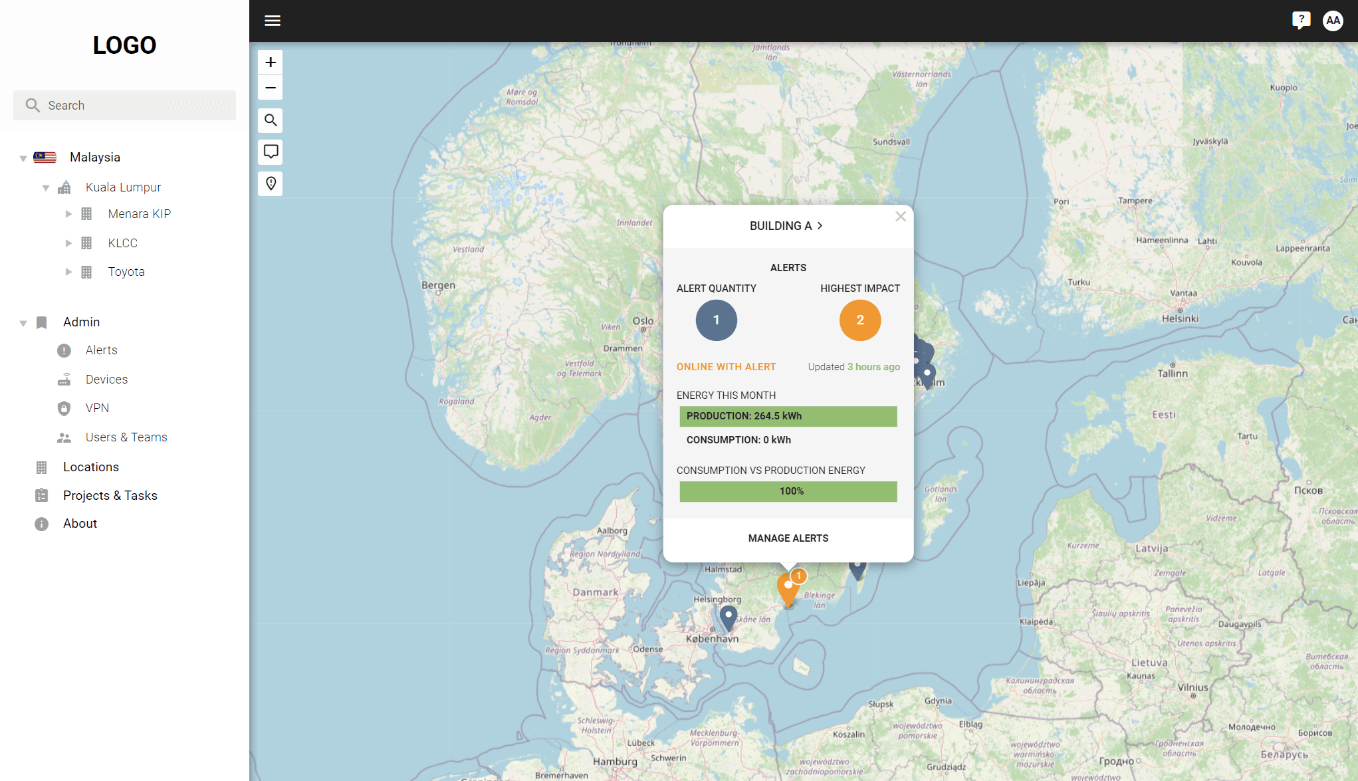Click the Devices router icon

click(x=64, y=380)
